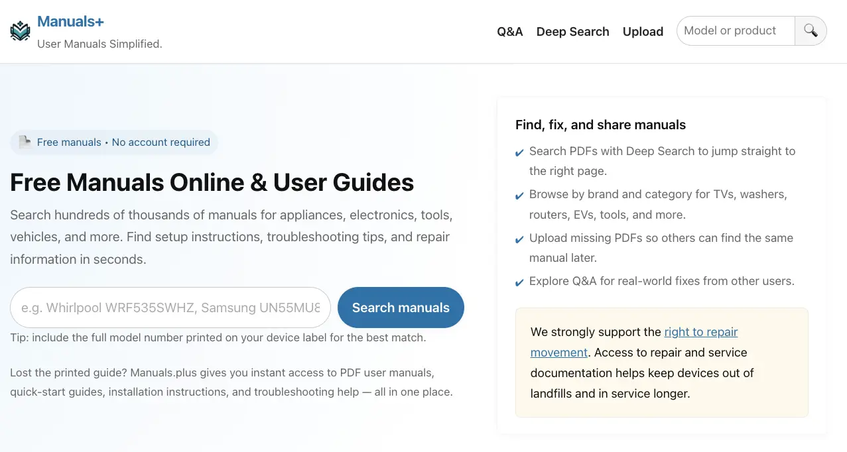Click the document icon beside Free manuals
Viewport: 847px width, 452px height.
click(25, 142)
